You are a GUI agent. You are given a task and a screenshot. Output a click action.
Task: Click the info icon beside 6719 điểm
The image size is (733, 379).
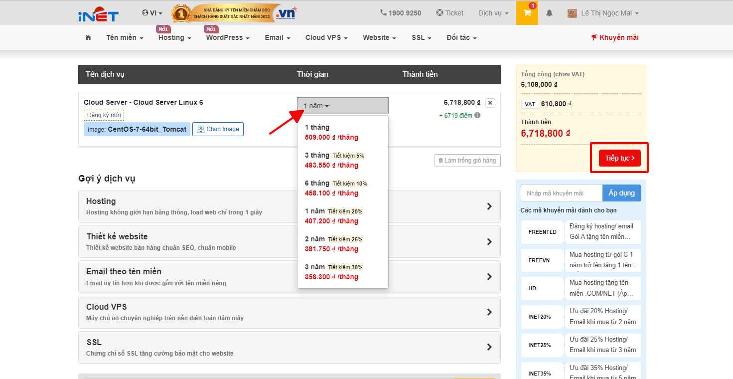(x=477, y=115)
